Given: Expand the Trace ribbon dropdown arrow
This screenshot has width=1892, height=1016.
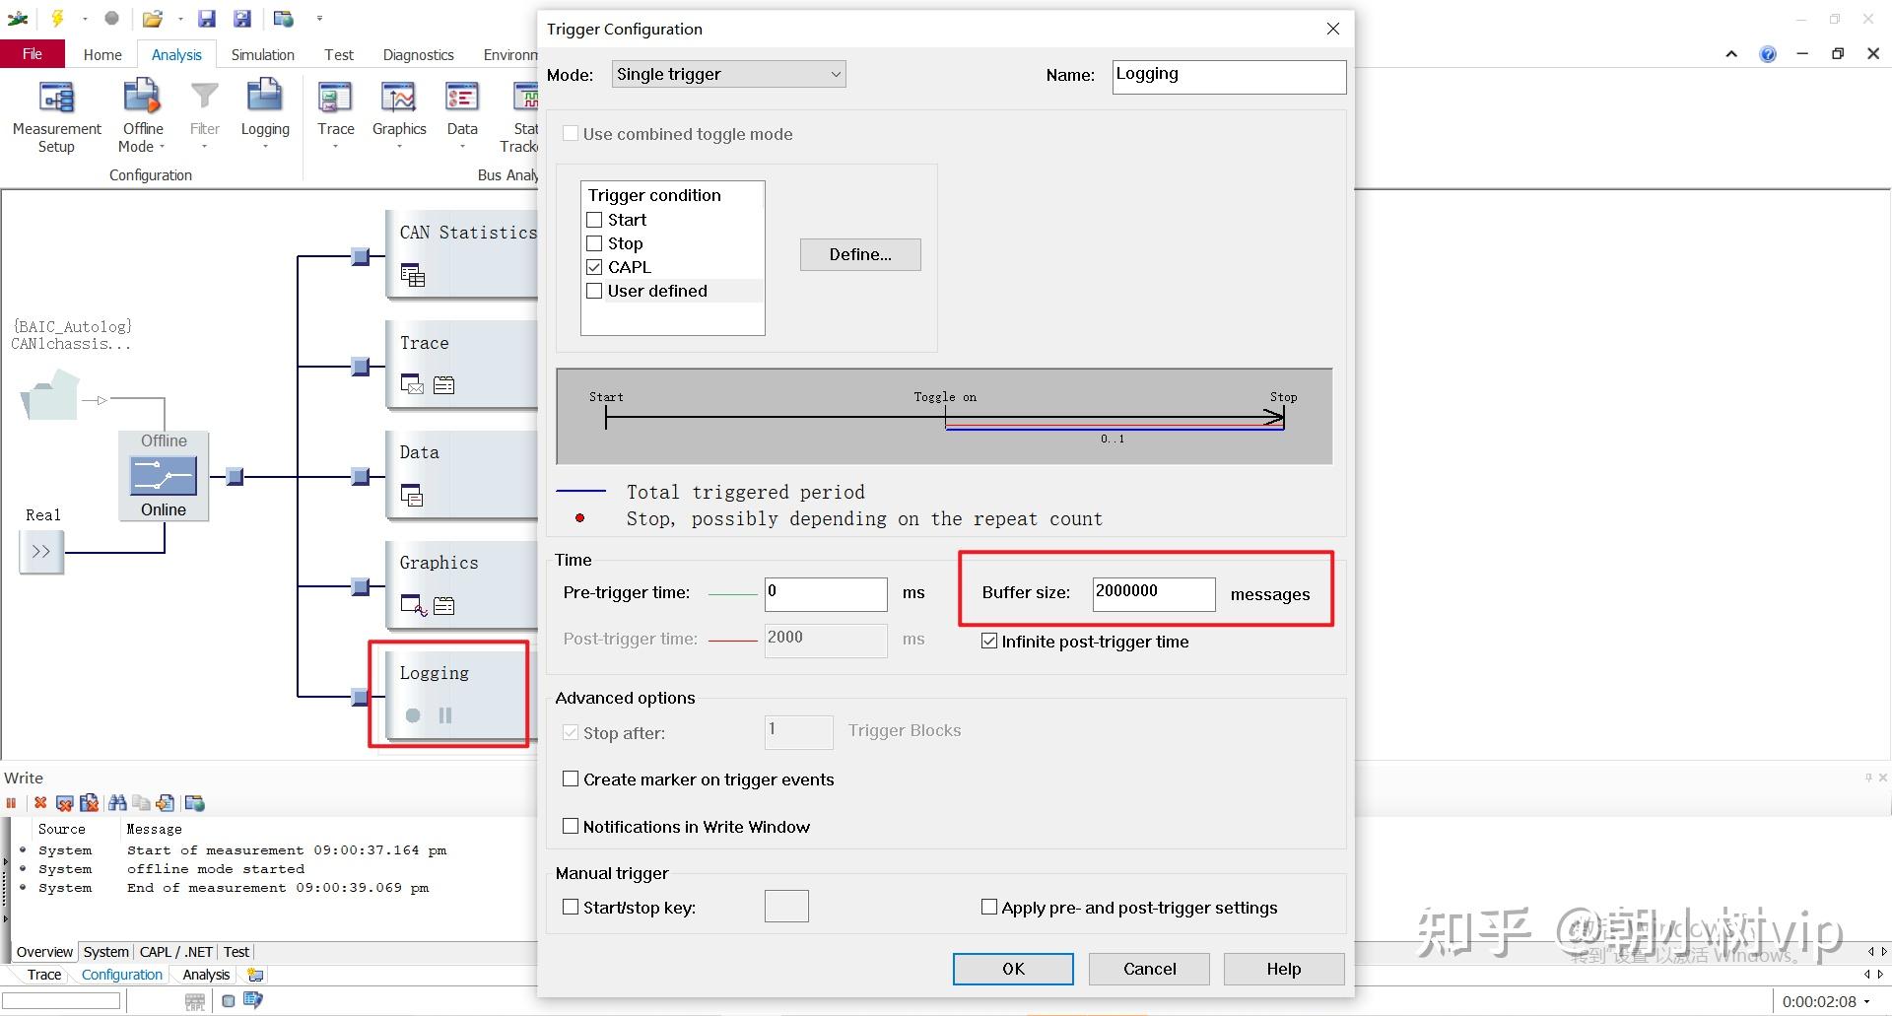Looking at the screenshot, I should coord(335,147).
